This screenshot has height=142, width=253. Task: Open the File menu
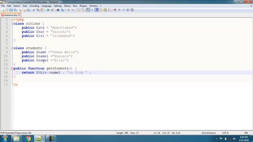point(3,6)
